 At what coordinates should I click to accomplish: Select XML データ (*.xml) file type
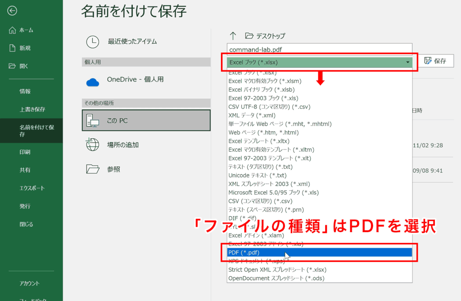[x=320, y=115]
